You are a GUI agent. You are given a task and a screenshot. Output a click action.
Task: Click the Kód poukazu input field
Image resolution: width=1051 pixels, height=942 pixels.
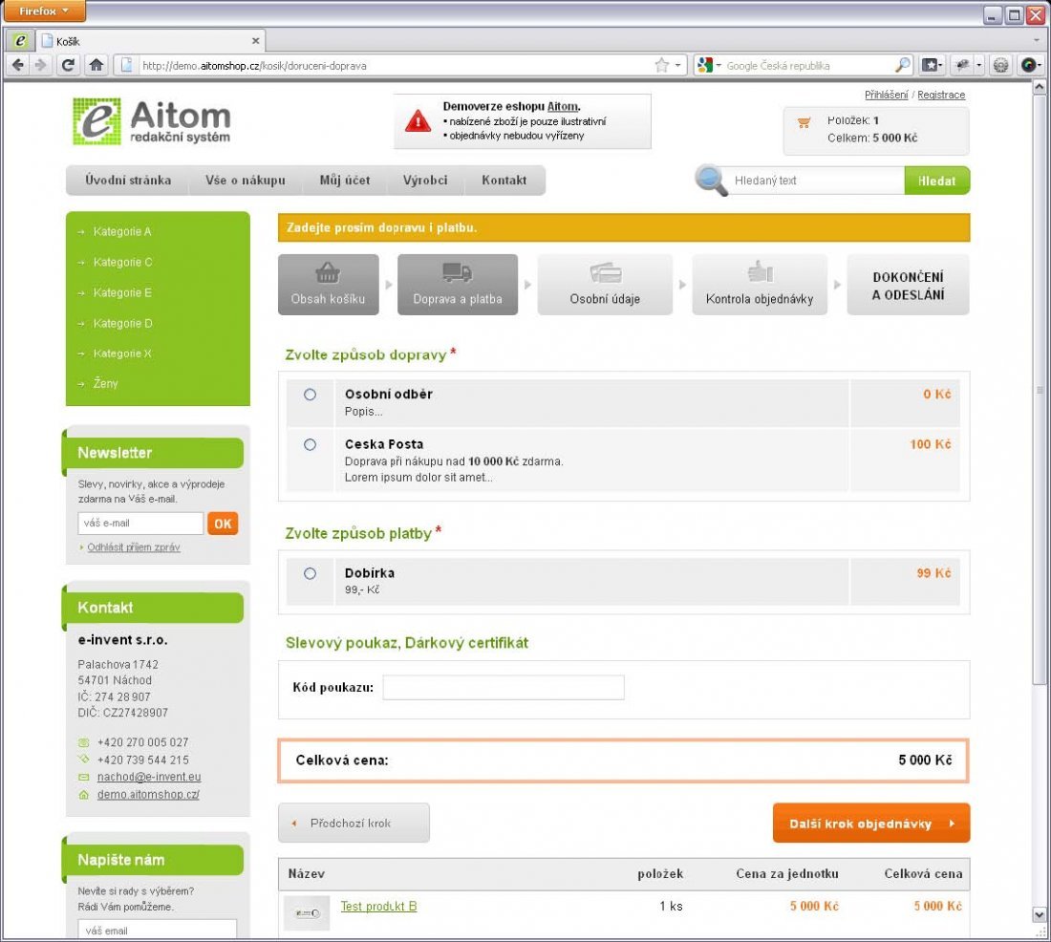[x=503, y=688]
